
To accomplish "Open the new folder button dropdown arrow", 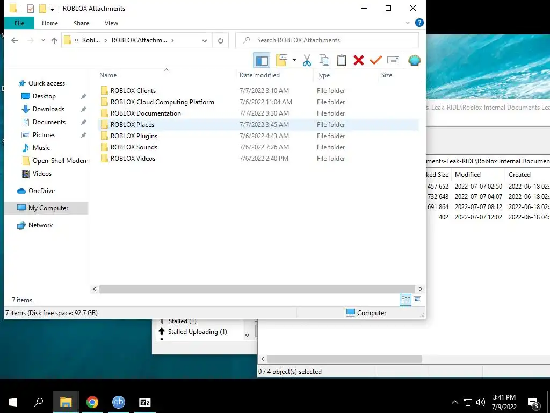I will 294,60.
